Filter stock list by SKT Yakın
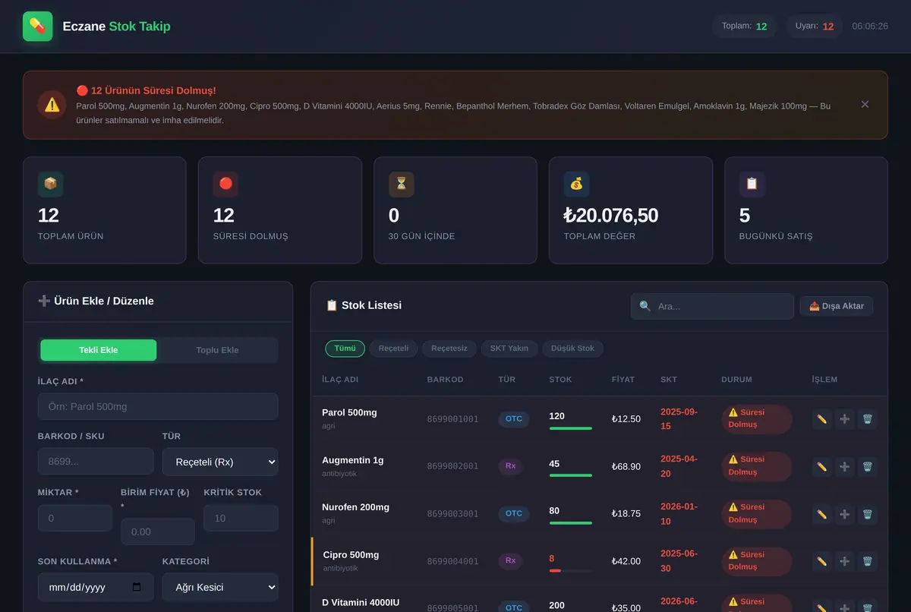The image size is (911, 612). (509, 349)
